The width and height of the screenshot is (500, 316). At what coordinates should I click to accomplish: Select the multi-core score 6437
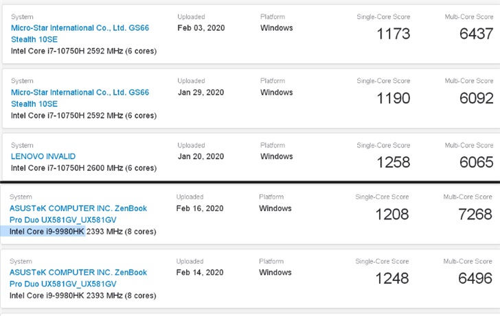pyautogui.click(x=476, y=34)
